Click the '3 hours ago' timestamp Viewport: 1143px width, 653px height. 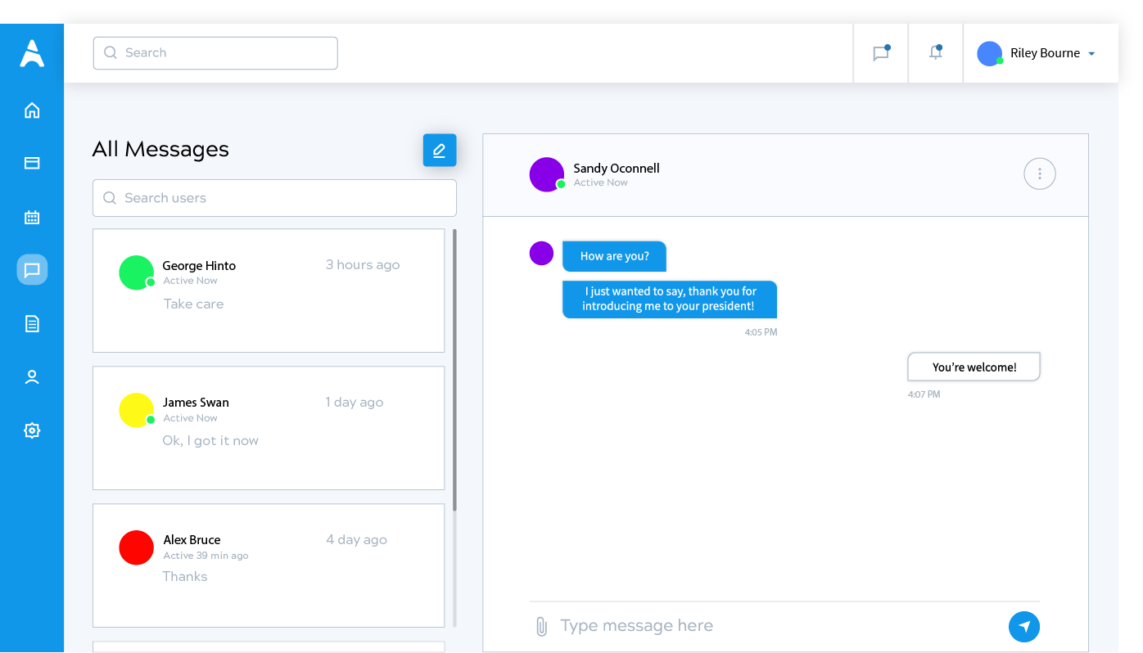[x=363, y=264]
